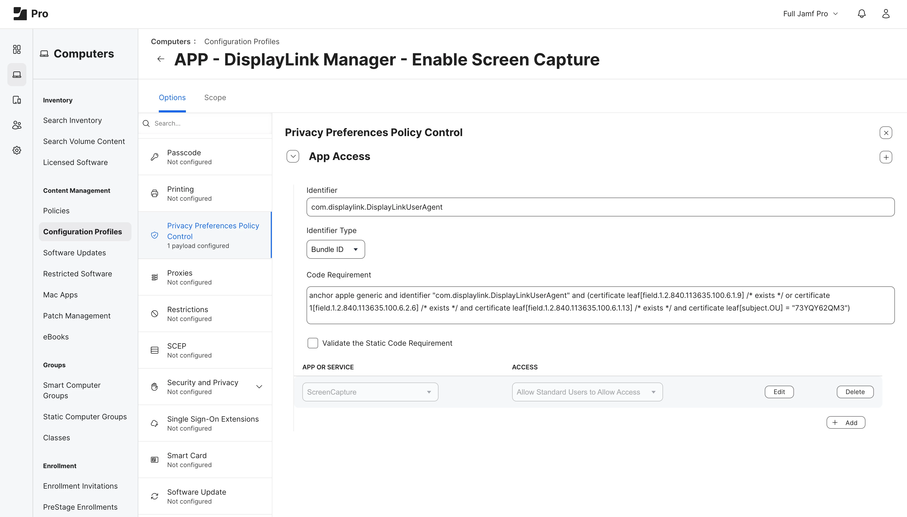Viewport: 907px width, 517px height.
Task: Open the Devices icon in the left rail
Action: pos(17,100)
